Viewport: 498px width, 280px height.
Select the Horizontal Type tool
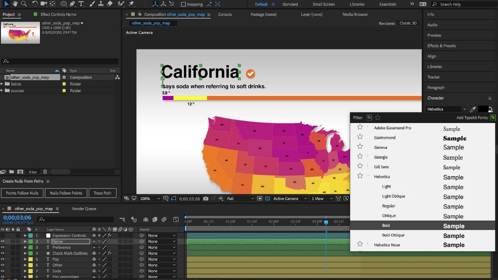pos(81,4)
